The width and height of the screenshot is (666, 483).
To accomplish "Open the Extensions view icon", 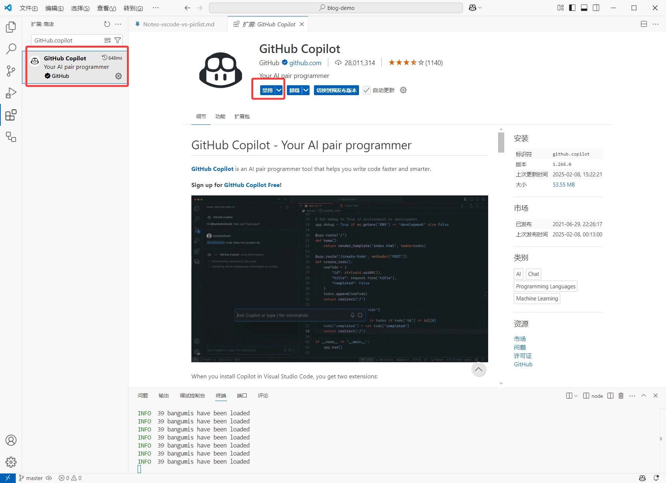I will (11, 115).
